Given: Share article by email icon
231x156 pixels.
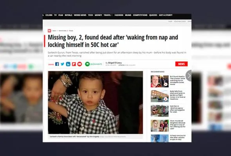Looking at the screenshot, I should pyautogui.click(x=79, y=64).
